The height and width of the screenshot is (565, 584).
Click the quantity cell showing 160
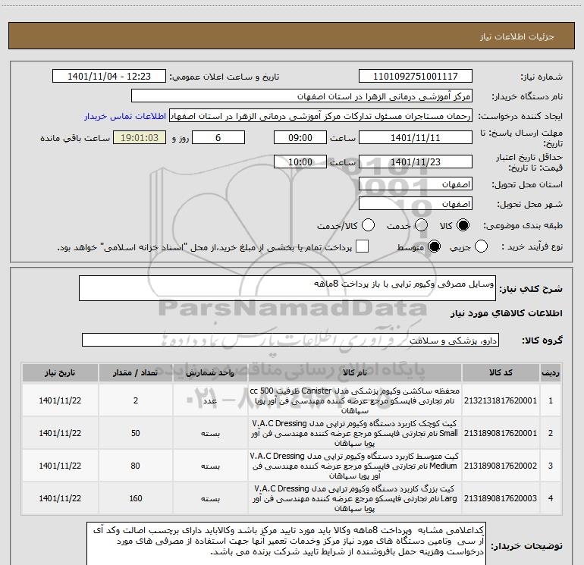click(136, 498)
